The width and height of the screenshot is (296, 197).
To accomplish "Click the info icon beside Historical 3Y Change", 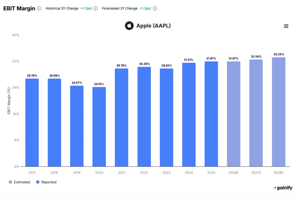I will point(95,8).
